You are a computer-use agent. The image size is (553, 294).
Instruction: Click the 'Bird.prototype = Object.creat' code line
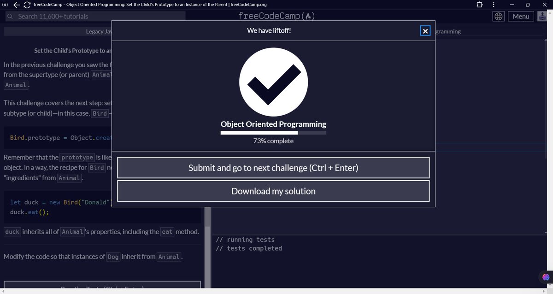pos(61,138)
